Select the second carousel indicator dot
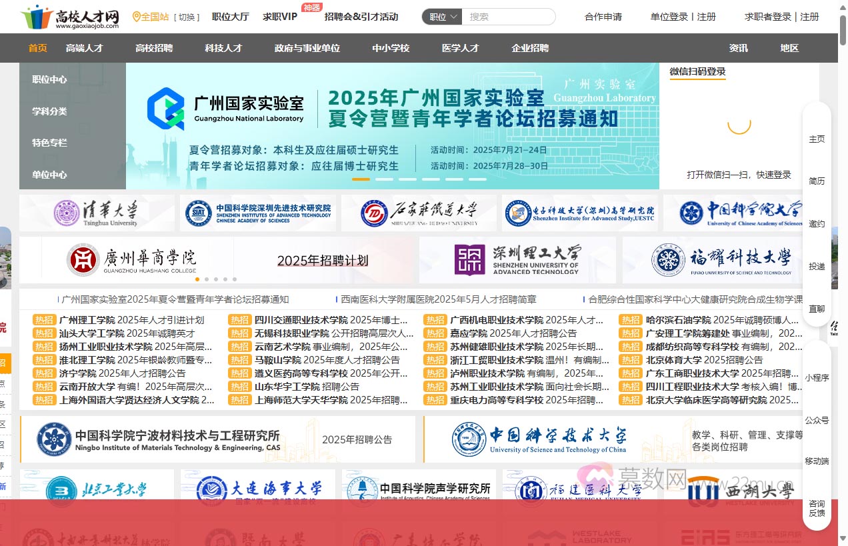This screenshot has width=848, height=546. (384, 179)
